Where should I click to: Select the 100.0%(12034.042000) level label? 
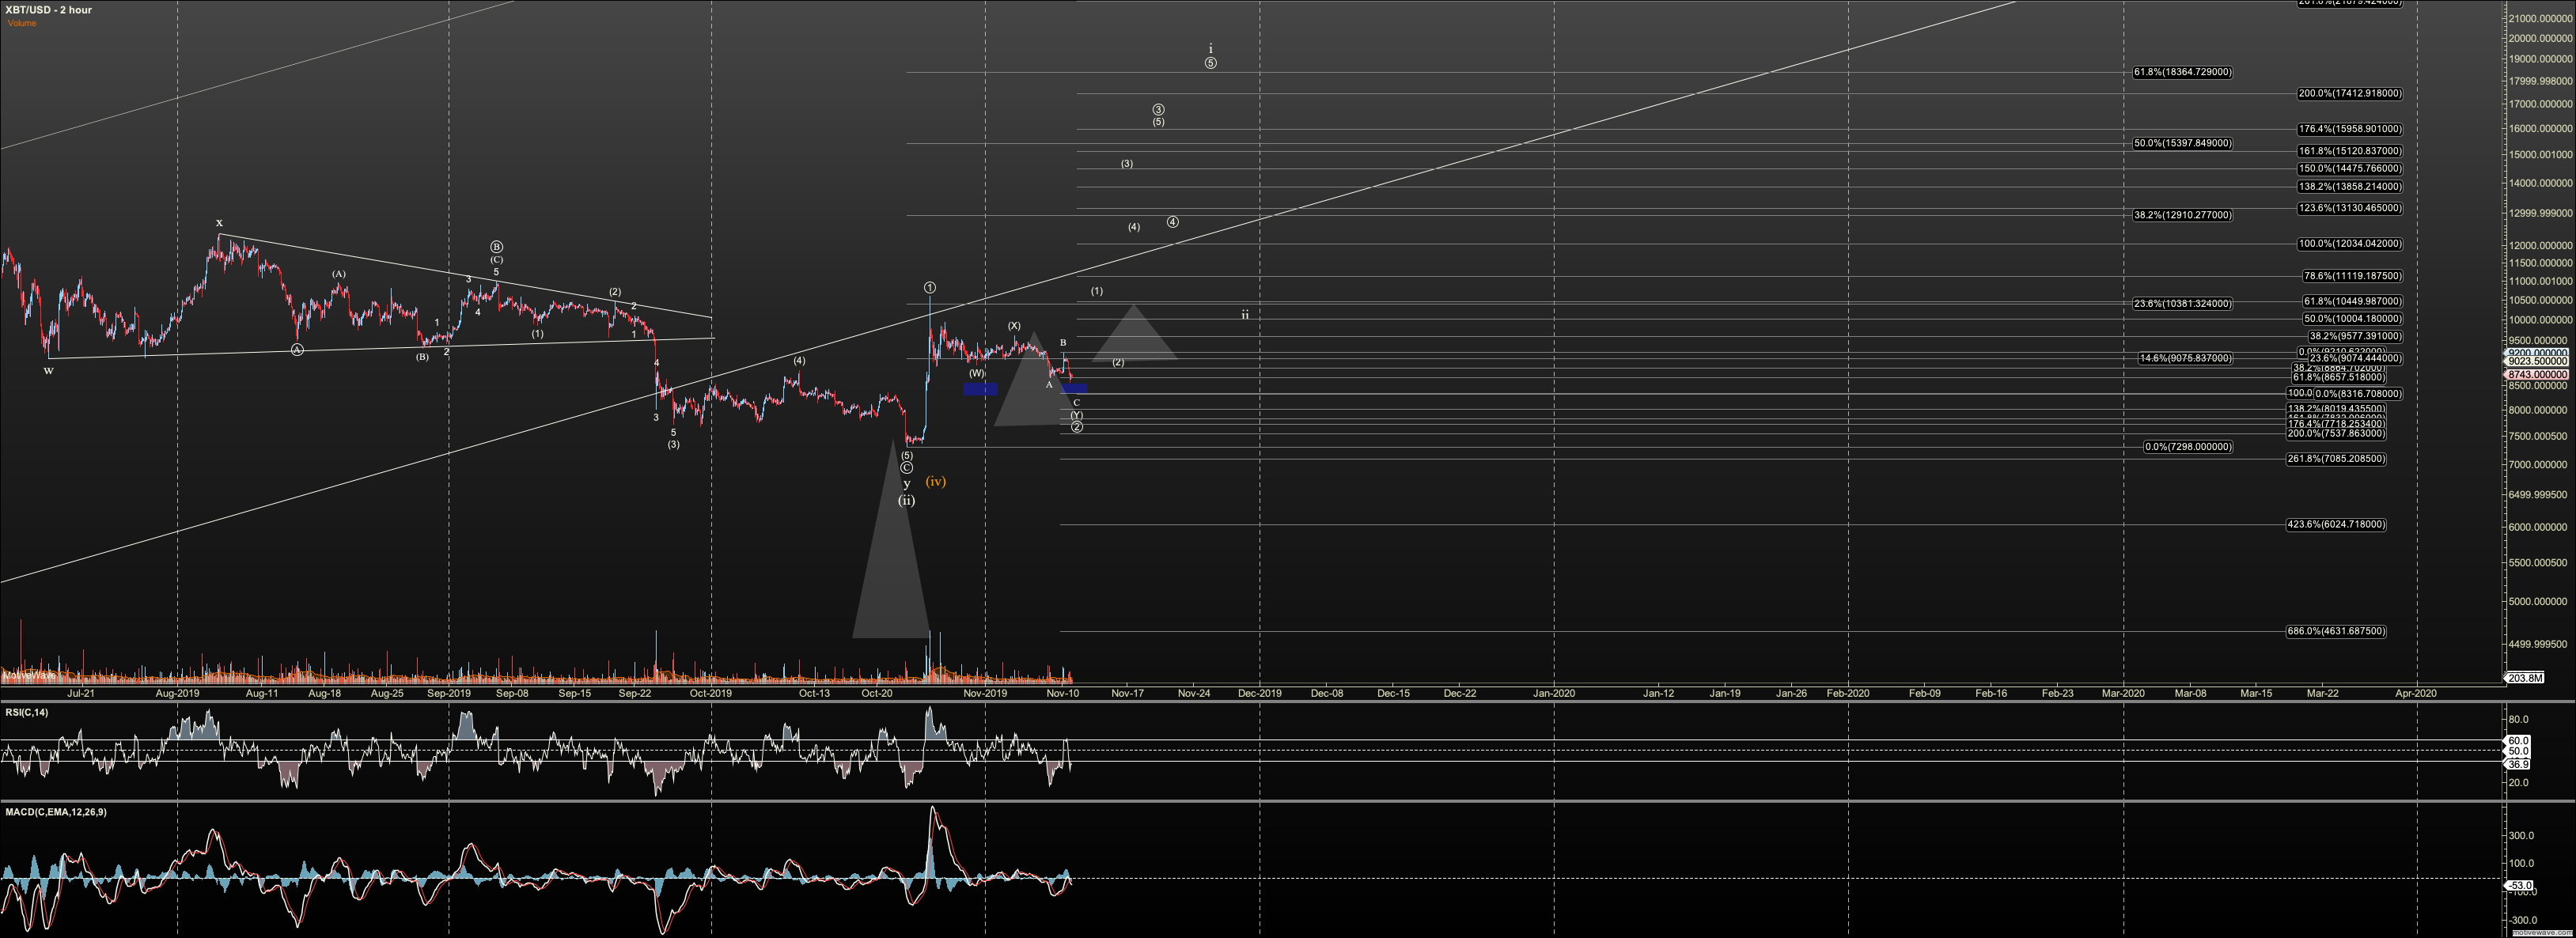2350,244
